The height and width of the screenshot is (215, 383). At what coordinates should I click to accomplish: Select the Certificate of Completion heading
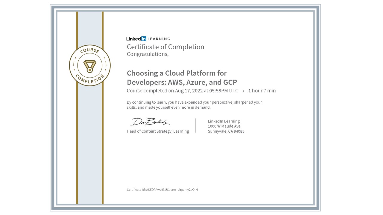point(165,47)
